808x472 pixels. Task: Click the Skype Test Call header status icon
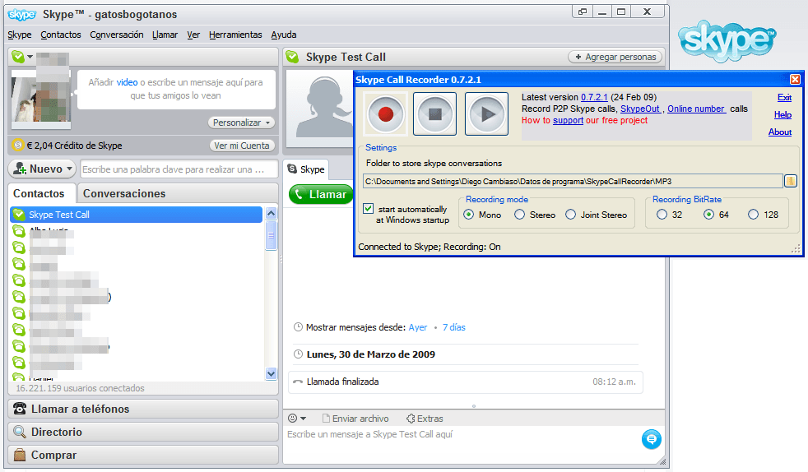pyautogui.click(x=292, y=57)
